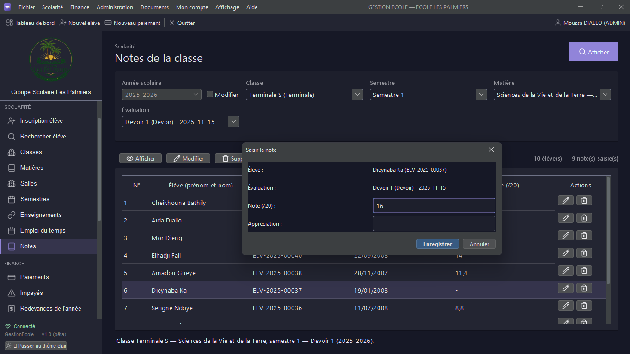Click the pencil icon in Dieynaba Ka's row
Screen dimensions: 630x354
click(565, 288)
